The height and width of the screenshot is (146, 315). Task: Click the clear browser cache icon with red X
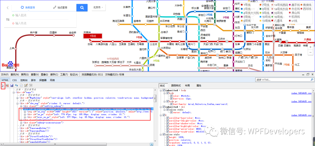click(x=7, y=85)
